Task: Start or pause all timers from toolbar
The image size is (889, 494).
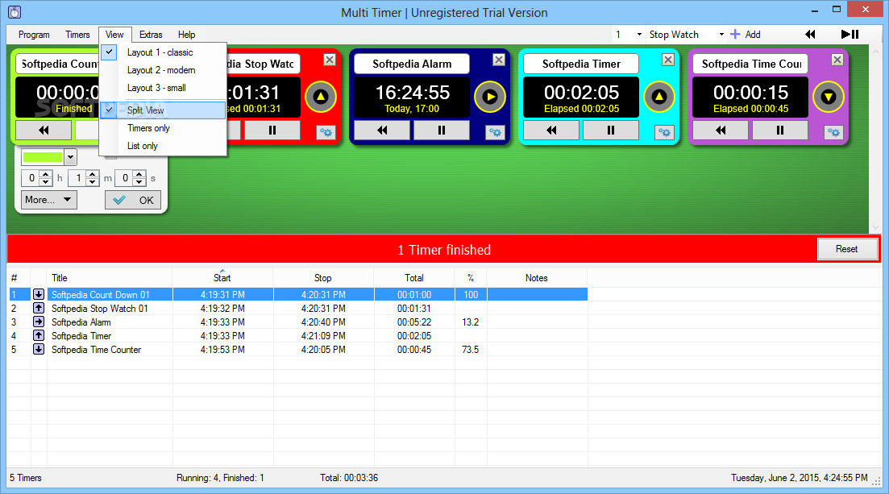Action: pyautogui.click(x=850, y=35)
